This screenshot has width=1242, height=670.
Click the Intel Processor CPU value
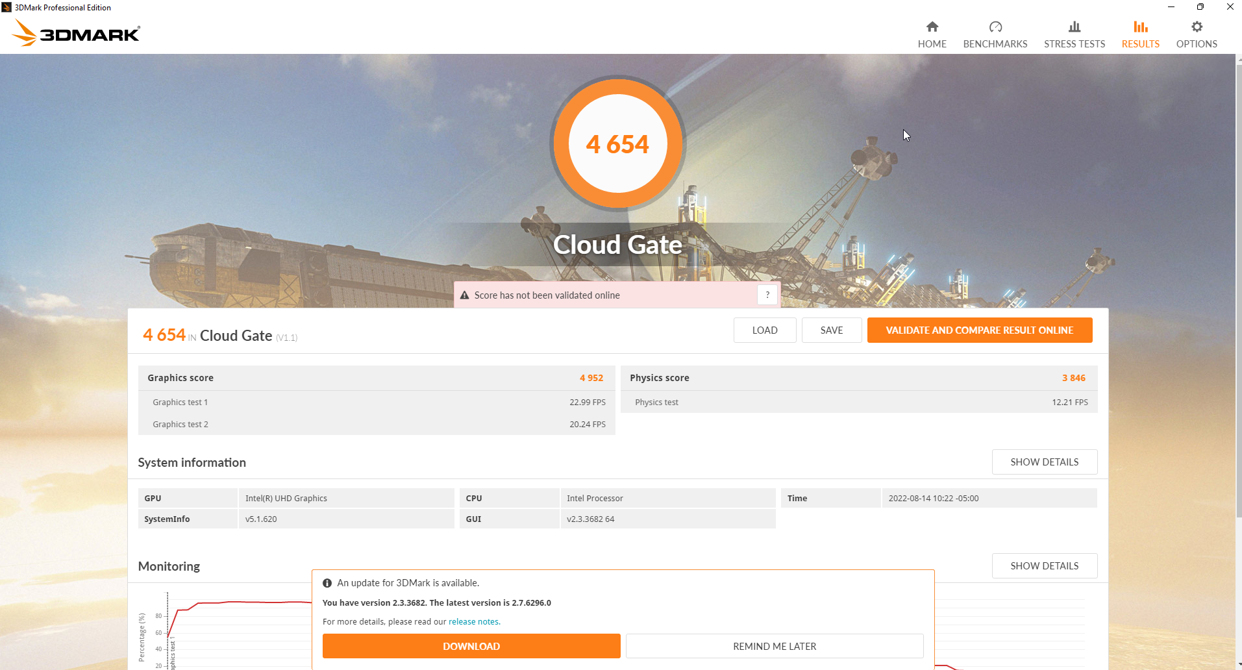[x=595, y=498]
